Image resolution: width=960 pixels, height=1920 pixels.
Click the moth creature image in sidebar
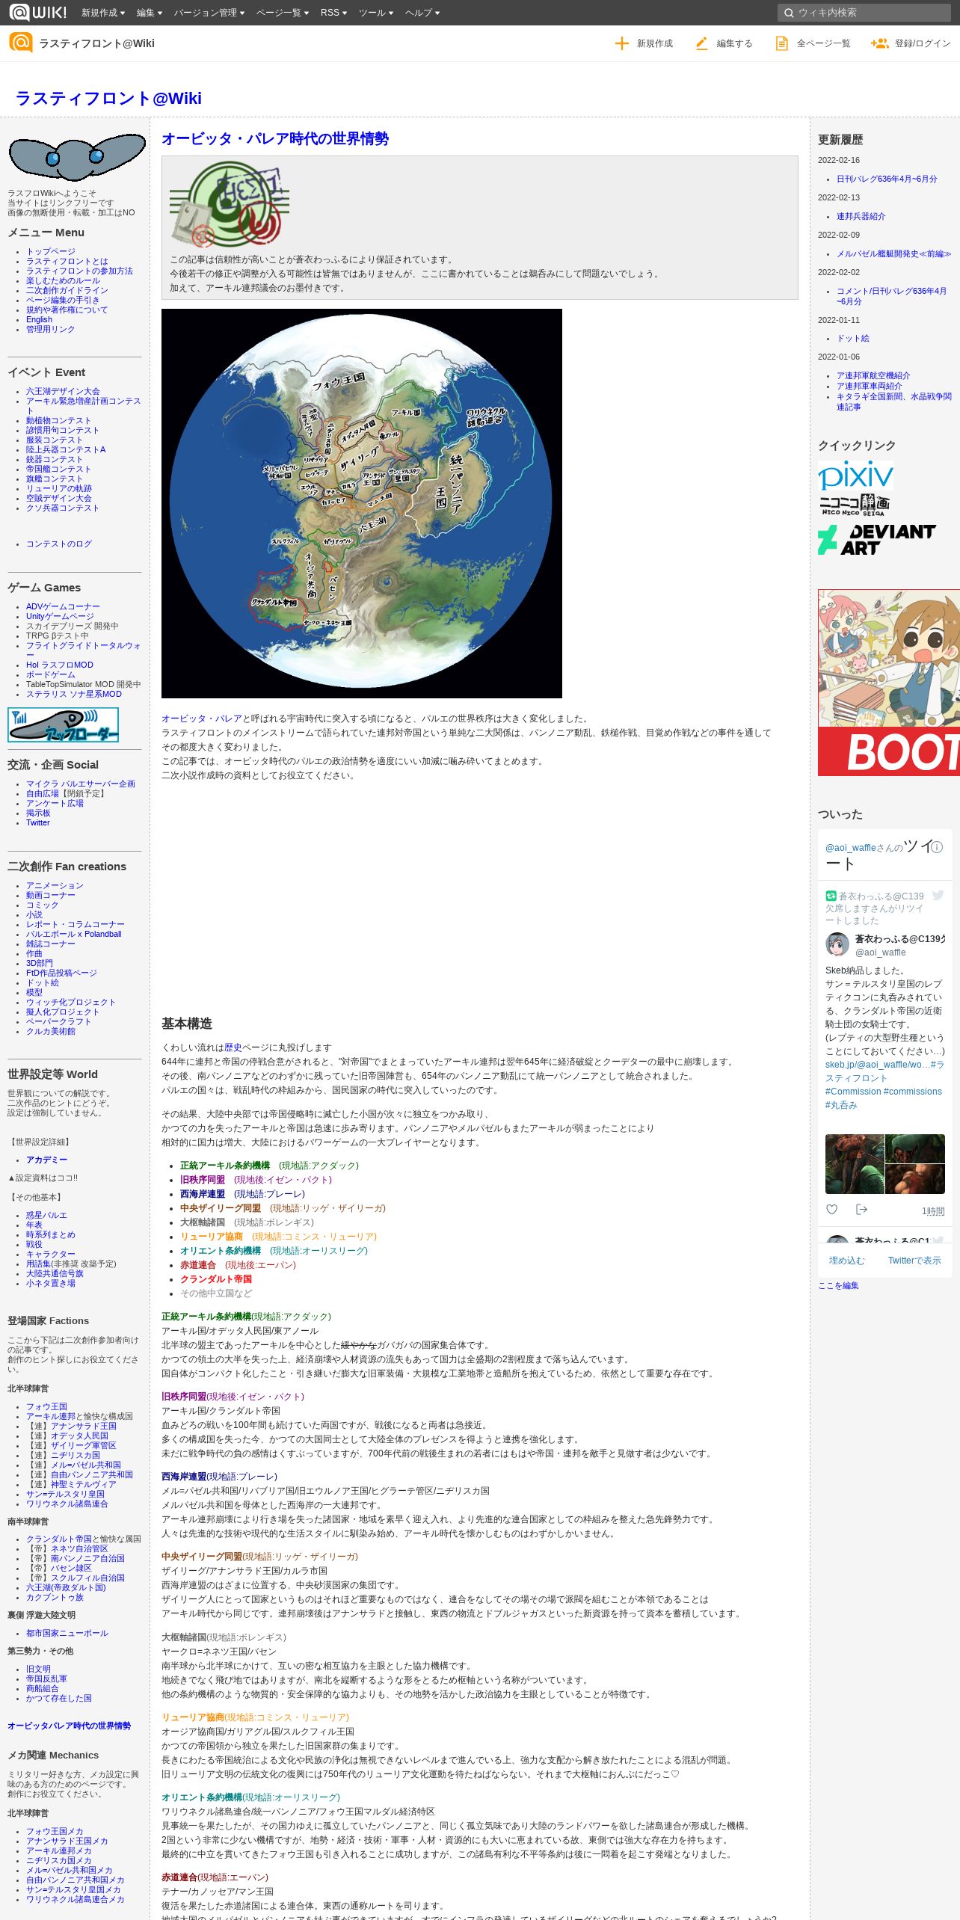click(x=77, y=158)
